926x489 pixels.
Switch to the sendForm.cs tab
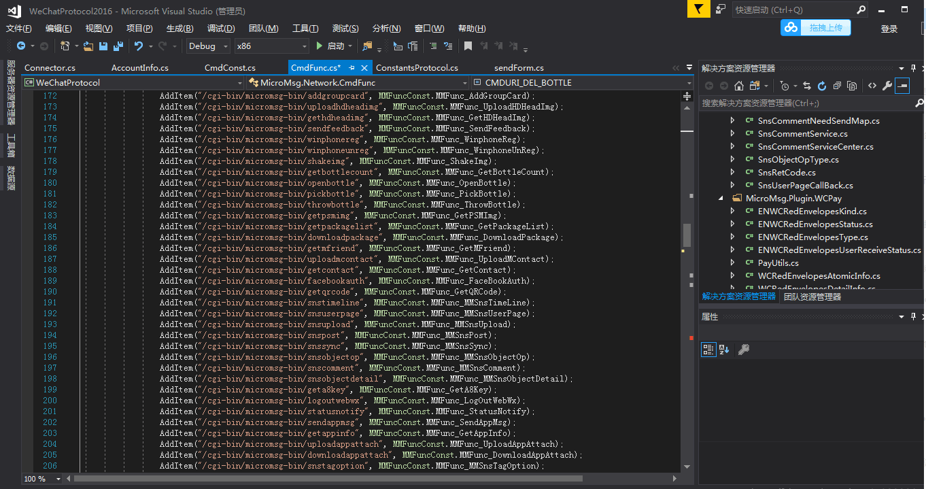point(519,68)
